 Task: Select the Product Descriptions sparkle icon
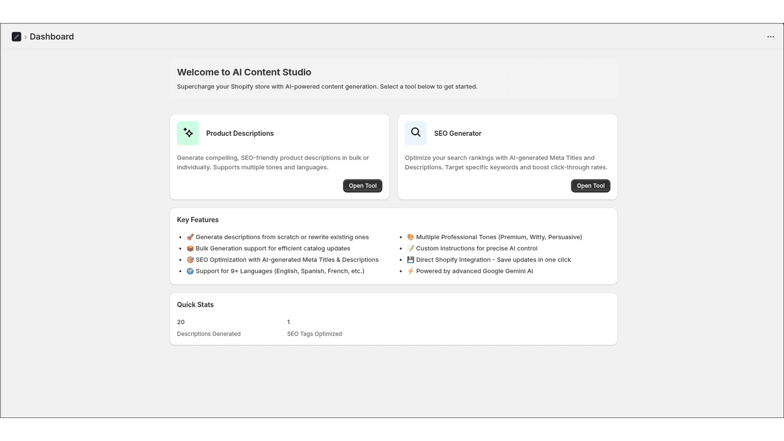(188, 133)
